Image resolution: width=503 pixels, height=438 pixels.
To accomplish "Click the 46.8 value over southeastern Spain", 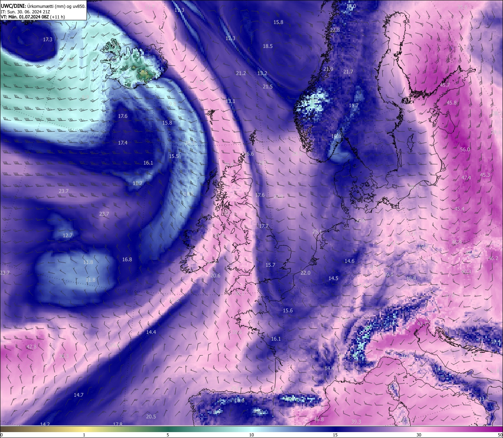I will pos(319,420).
